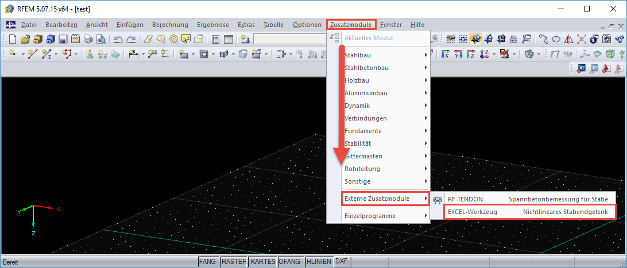Click the object snap crosshair icon
The height and width of the screenshot is (268, 627).
463,39
